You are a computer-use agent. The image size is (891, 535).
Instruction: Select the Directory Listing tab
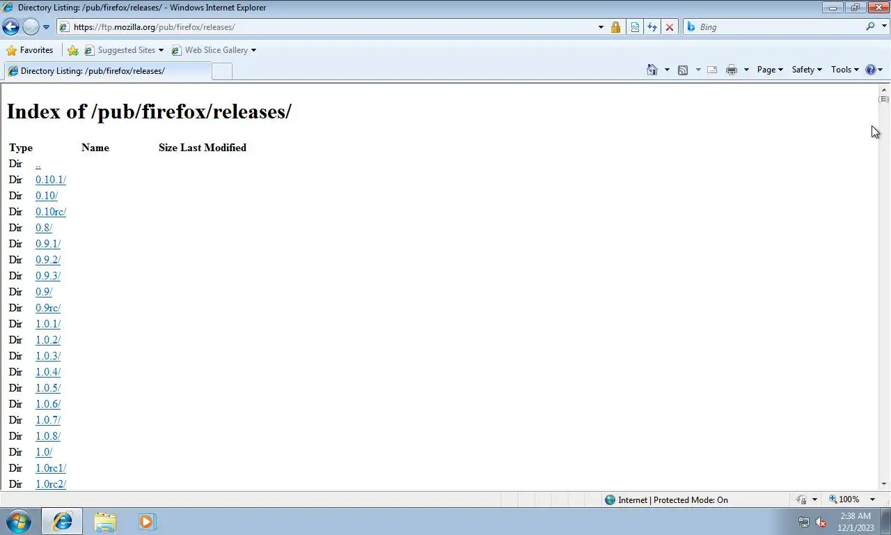coord(107,71)
